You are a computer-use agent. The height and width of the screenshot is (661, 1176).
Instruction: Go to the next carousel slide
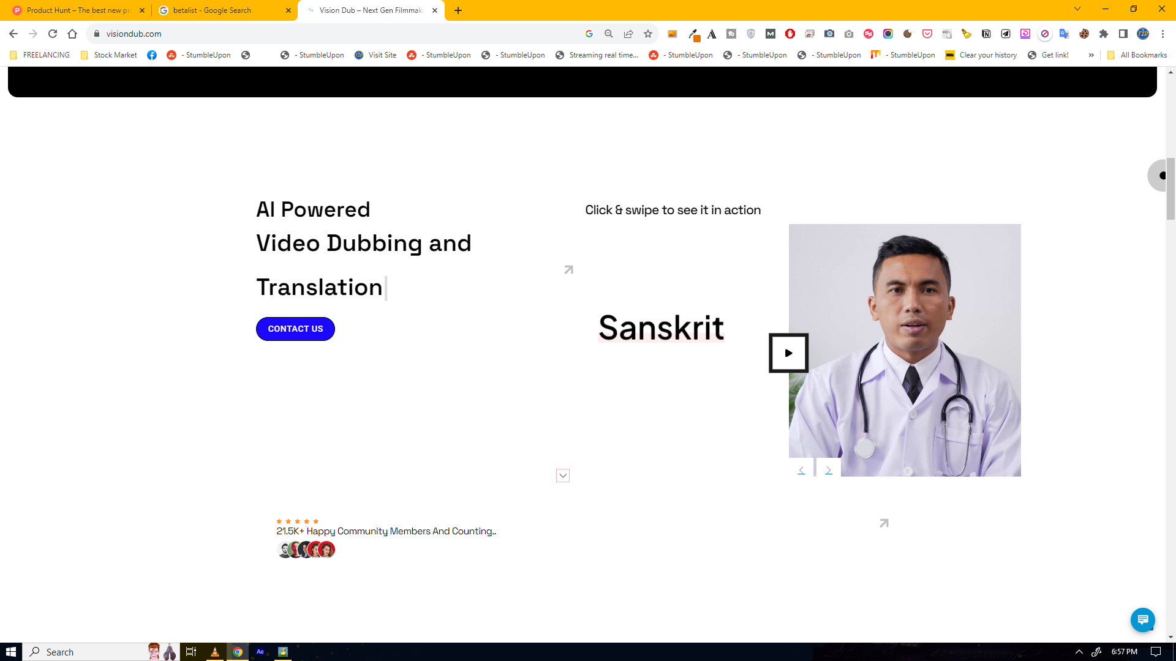(828, 470)
